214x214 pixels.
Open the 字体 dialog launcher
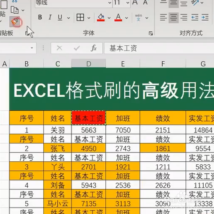[x=151, y=33]
